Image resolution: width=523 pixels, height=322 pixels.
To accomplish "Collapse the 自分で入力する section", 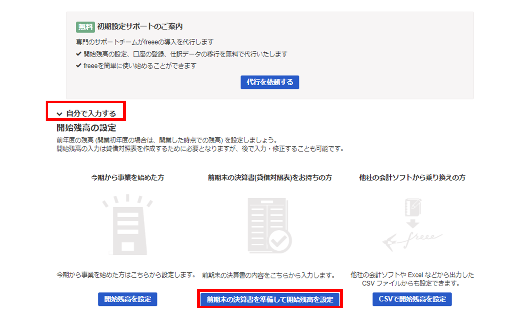I will [86, 114].
